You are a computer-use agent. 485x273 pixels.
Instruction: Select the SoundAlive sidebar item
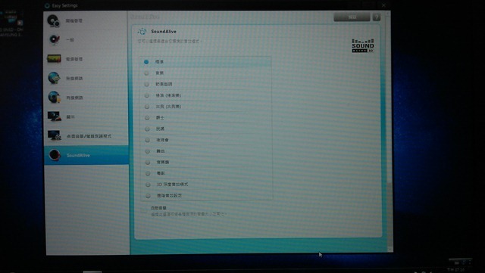coord(86,155)
